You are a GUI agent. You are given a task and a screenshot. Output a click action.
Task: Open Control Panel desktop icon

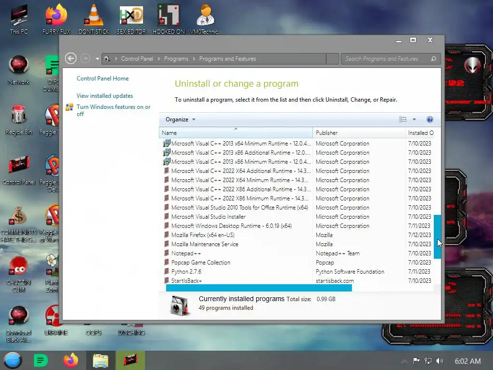(x=19, y=170)
